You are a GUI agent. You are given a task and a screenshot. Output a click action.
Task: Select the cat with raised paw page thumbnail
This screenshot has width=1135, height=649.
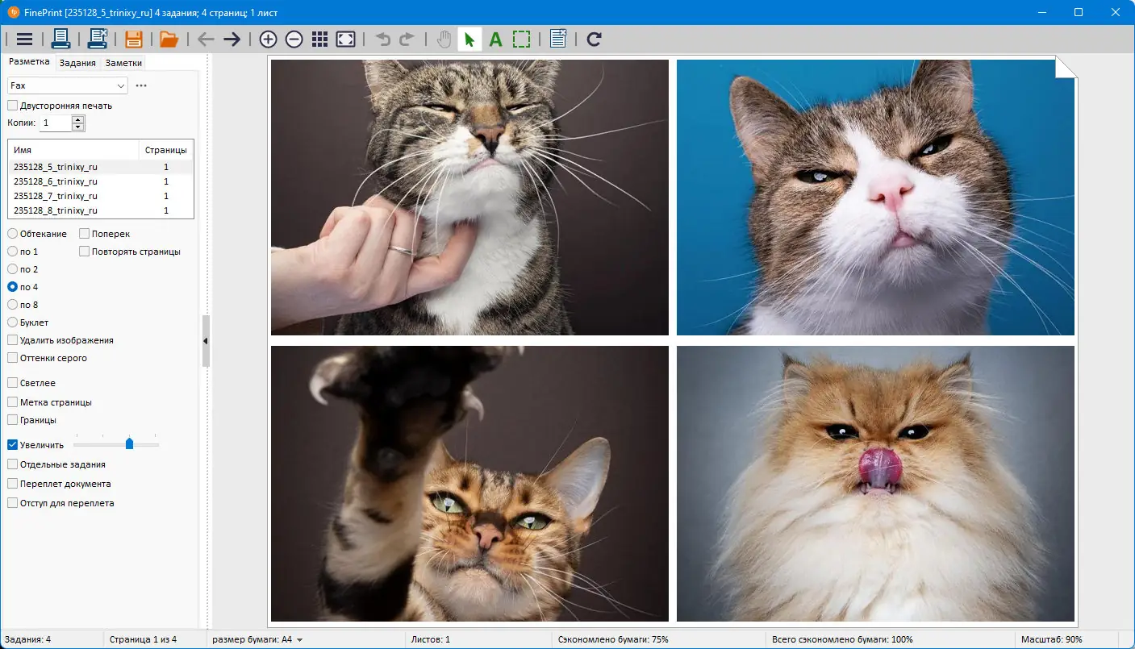pyautogui.click(x=469, y=484)
